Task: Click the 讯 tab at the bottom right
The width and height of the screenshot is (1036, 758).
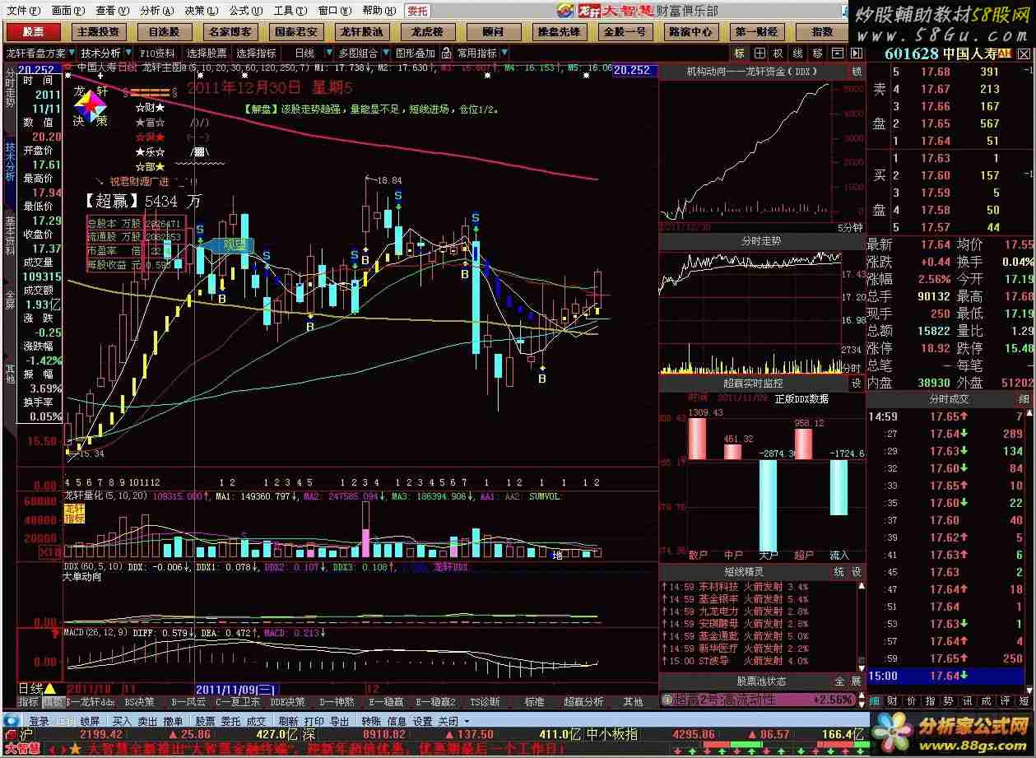Action: (967, 701)
